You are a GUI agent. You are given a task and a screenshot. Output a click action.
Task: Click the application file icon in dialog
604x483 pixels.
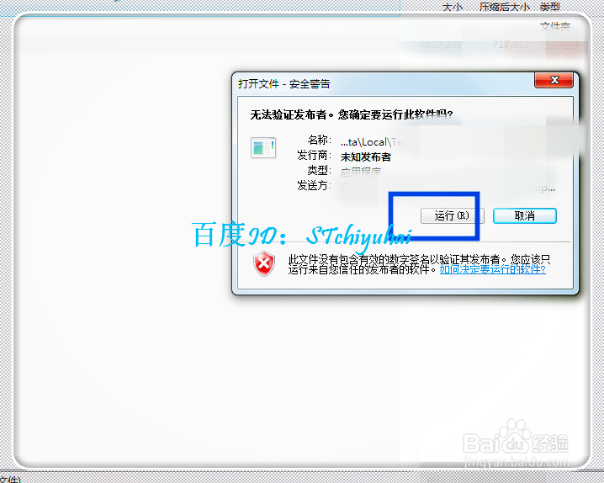pos(263,147)
